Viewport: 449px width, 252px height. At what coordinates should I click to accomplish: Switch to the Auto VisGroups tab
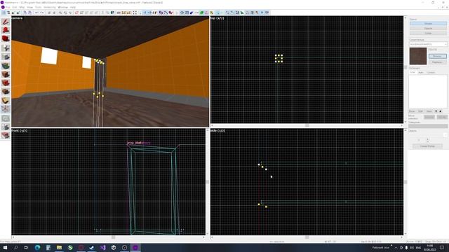(x=421, y=72)
